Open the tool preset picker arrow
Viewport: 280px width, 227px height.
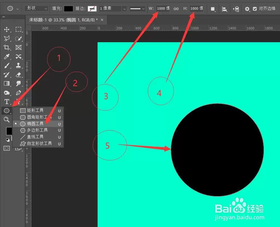[x=17, y=9]
